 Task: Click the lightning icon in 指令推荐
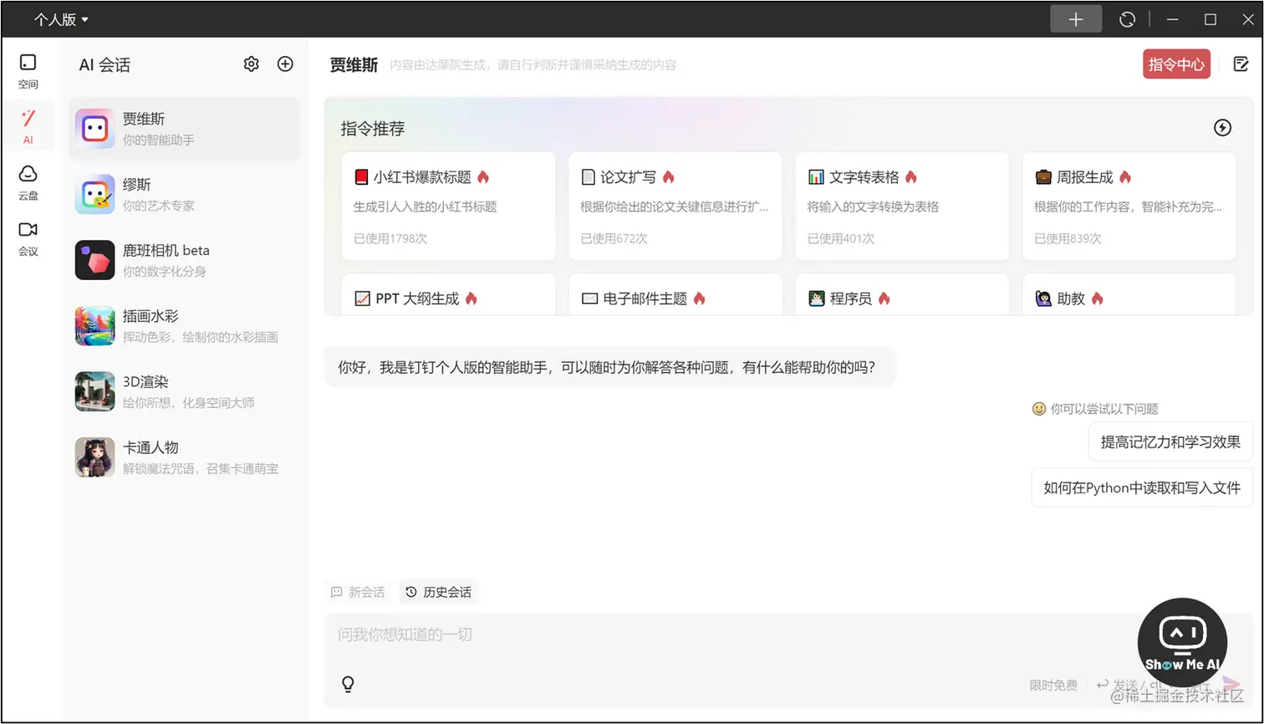[1222, 128]
